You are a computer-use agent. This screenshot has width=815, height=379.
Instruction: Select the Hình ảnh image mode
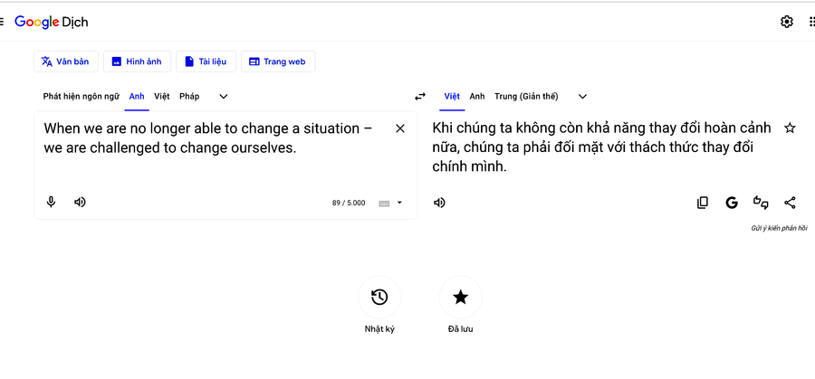[x=138, y=62]
